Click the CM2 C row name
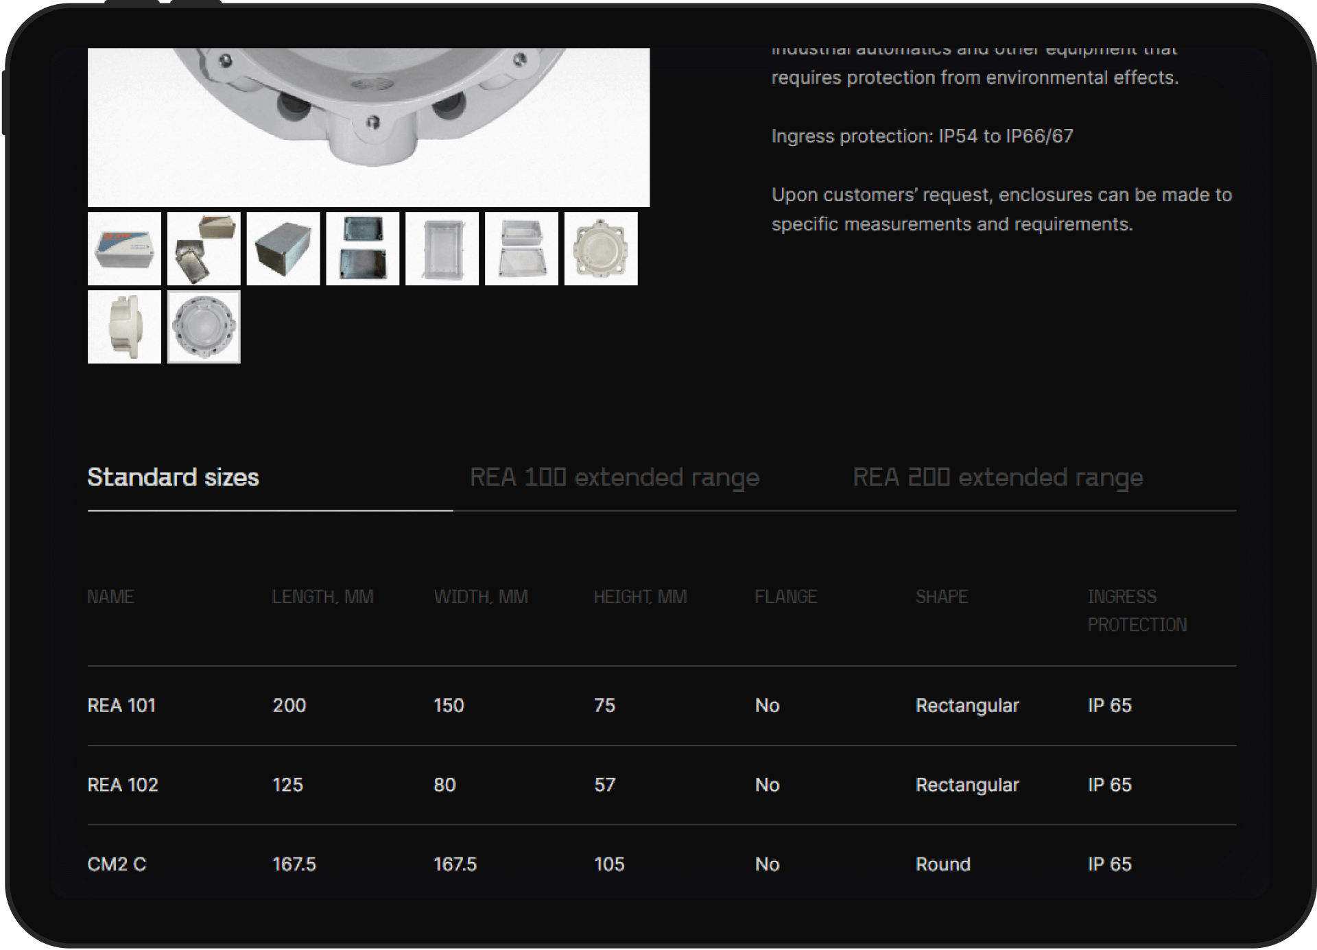 point(117,864)
